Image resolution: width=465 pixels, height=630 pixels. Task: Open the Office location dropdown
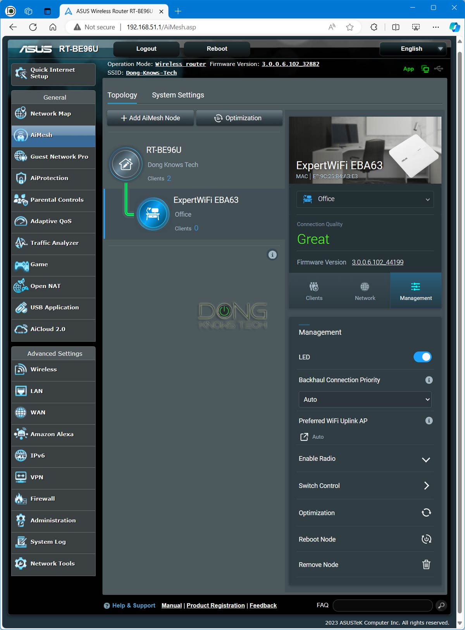[365, 199]
